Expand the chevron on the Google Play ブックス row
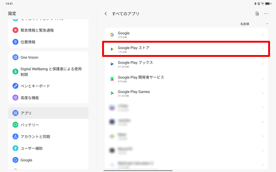 (263, 64)
